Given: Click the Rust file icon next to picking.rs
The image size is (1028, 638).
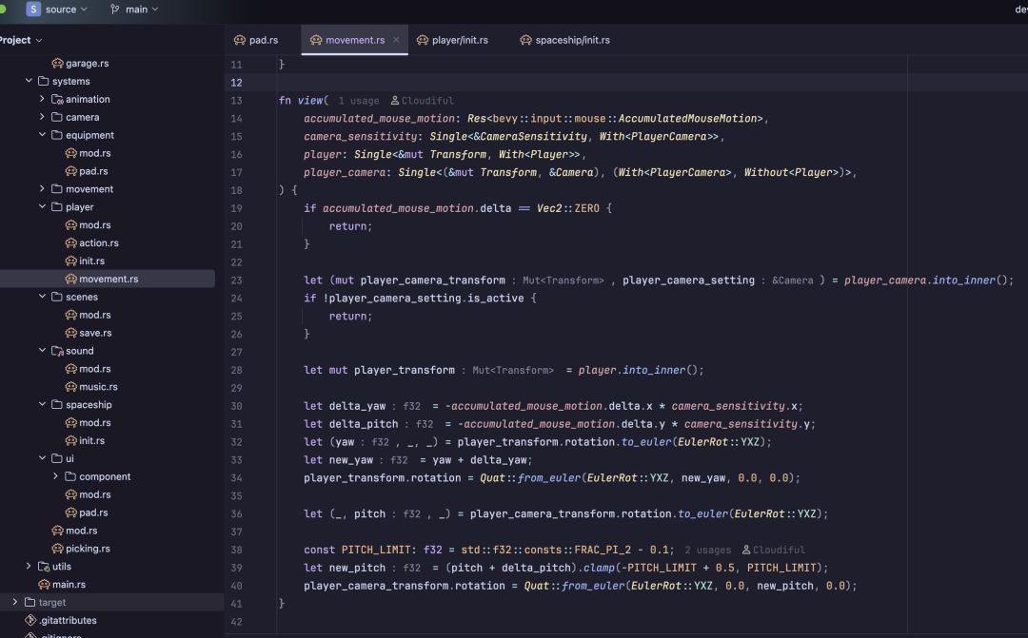Looking at the screenshot, I should coord(58,549).
